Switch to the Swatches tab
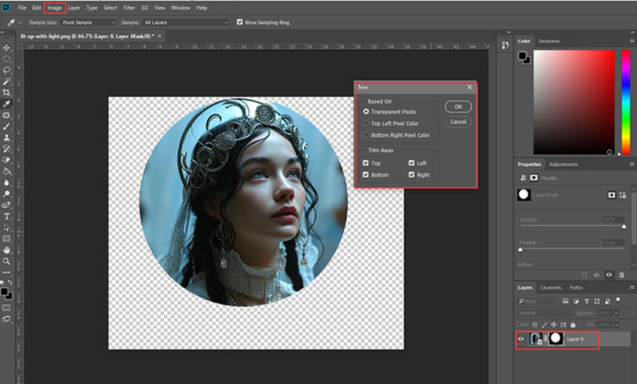 point(549,41)
